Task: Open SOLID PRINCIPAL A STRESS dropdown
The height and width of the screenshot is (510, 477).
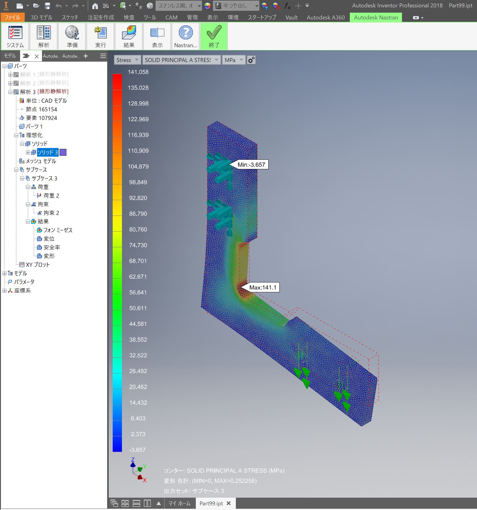Action: (181, 60)
